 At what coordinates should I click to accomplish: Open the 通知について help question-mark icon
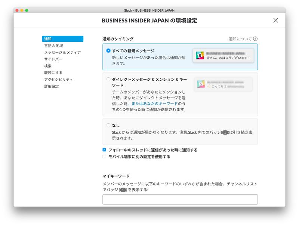click(x=255, y=39)
